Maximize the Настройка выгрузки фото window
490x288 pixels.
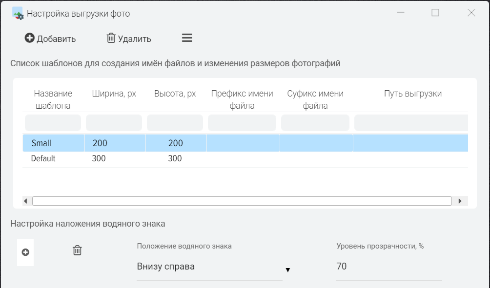click(x=435, y=13)
